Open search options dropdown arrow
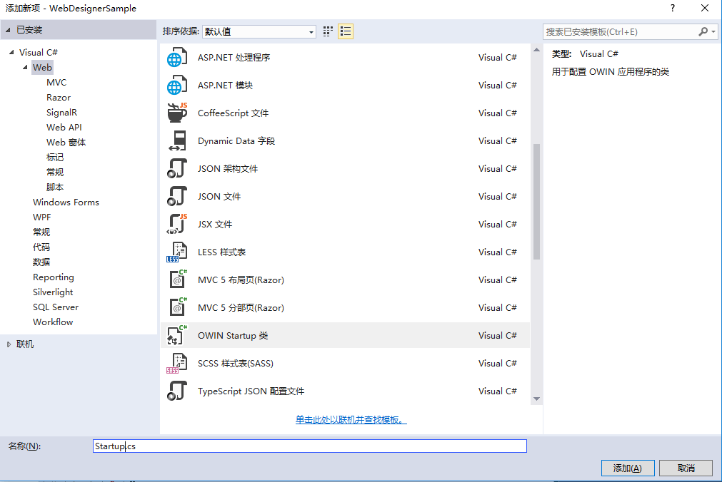 (x=713, y=32)
